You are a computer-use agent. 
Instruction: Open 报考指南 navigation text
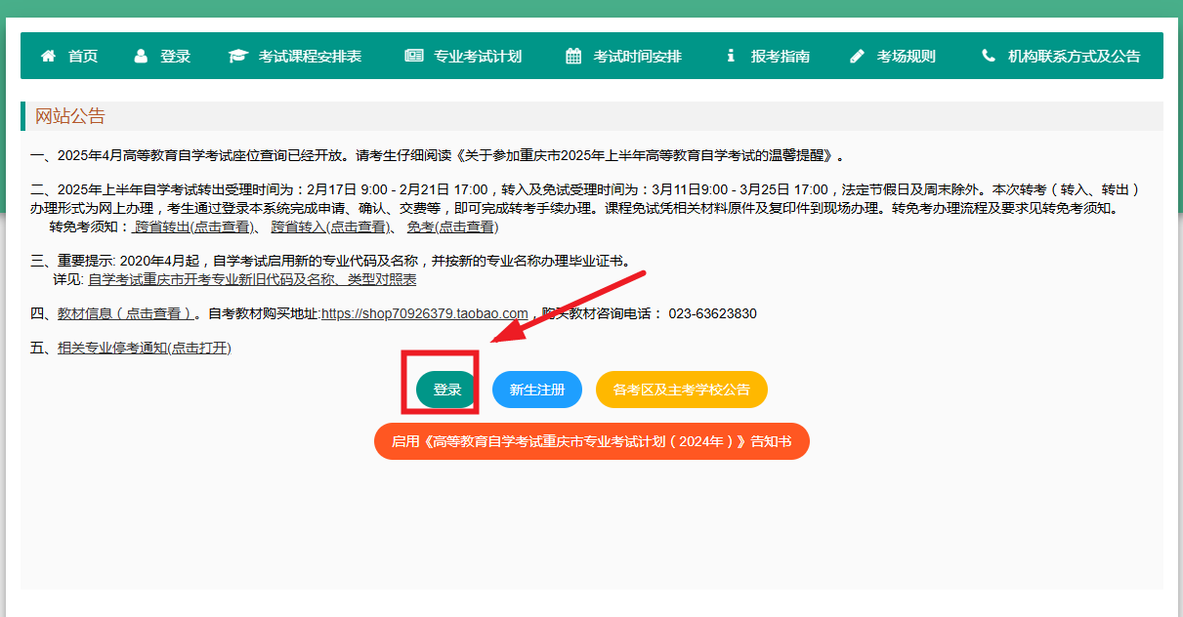pos(780,57)
